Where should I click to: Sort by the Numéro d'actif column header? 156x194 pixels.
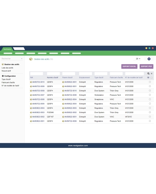(52, 77)
